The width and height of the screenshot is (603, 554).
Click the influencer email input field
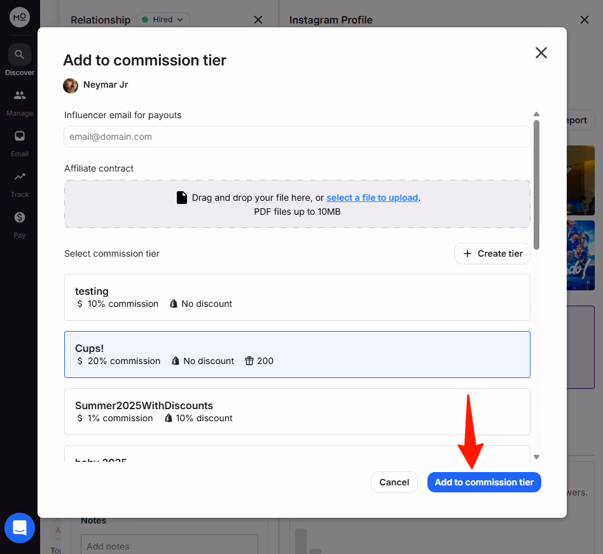pyautogui.click(x=297, y=137)
